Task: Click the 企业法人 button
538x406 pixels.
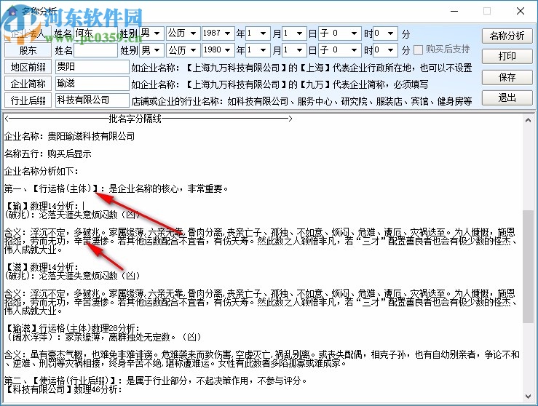Action: coord(28,33)
